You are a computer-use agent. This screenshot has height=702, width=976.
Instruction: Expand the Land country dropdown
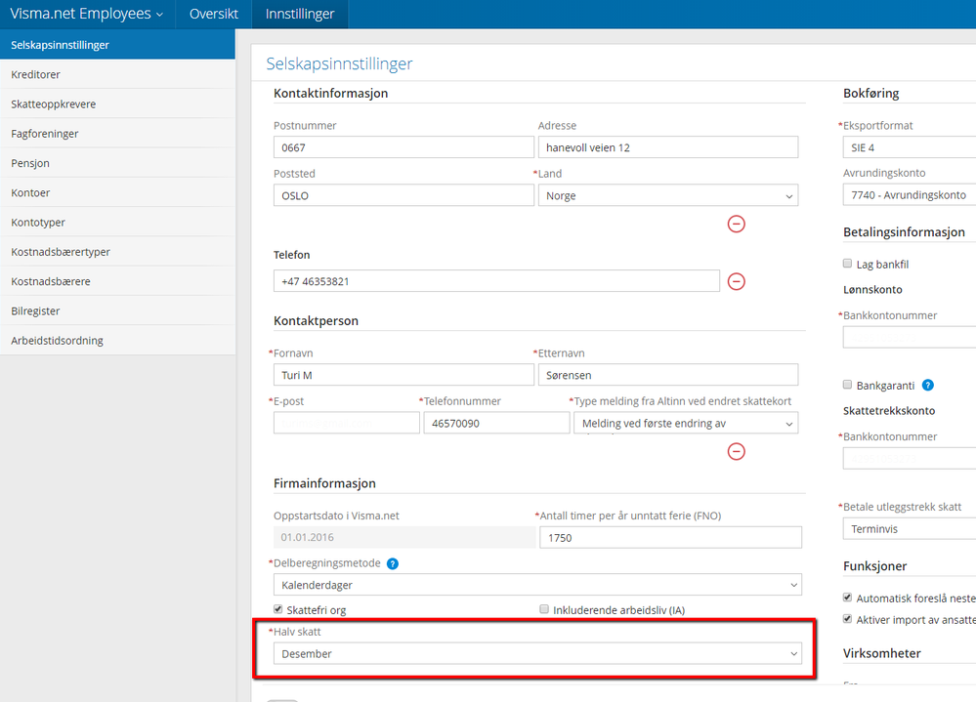667,195
